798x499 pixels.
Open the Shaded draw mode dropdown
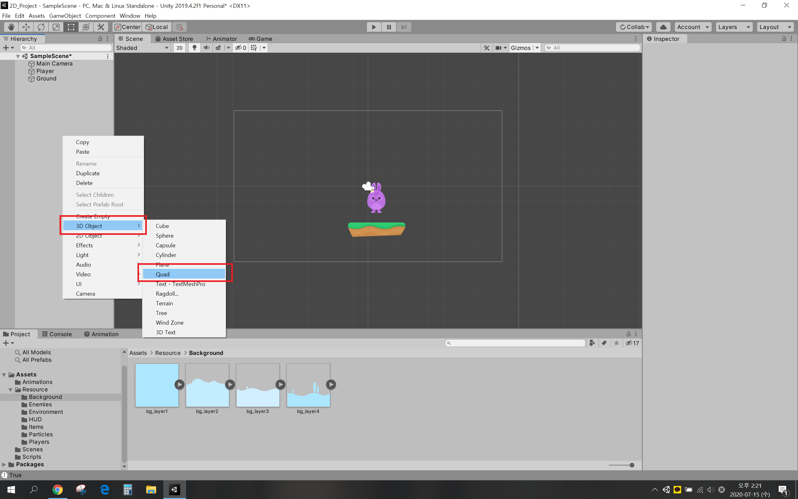point(142,48)
